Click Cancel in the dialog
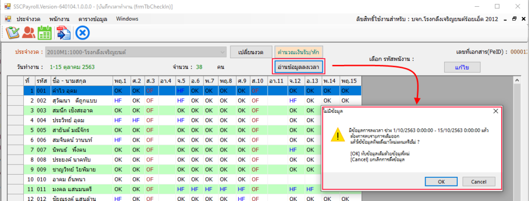Screen dimensions: 529x201 pyautogui.click(x=479, y=182)
